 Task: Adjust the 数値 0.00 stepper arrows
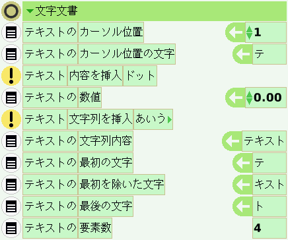pyautogui.click(x=249, y=98)
